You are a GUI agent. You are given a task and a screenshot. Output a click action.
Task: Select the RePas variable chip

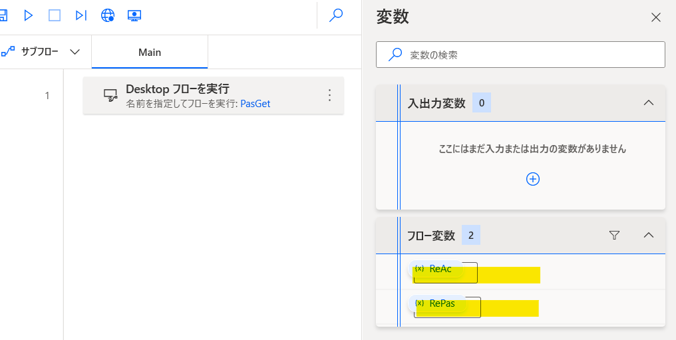[437, 303]
